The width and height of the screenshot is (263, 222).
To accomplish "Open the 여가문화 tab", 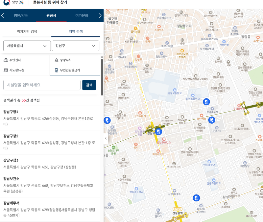I will 82,15.
